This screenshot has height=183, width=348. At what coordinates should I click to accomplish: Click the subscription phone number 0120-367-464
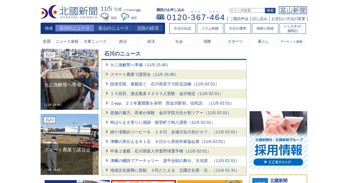196,17
